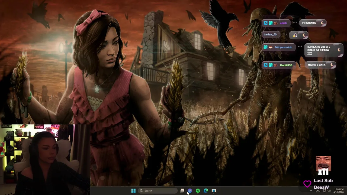Expand the hidden system tray icons chevron
The height and width of the screenshot is (195, 347).
[311, 191]
